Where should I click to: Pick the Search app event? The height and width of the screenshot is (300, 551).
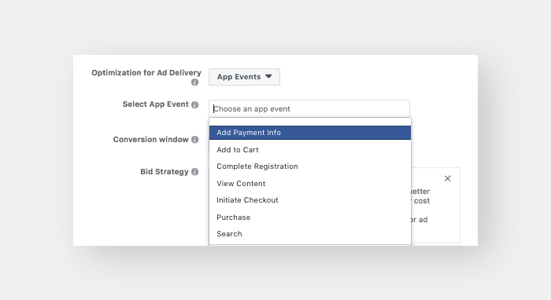(310, 234)
